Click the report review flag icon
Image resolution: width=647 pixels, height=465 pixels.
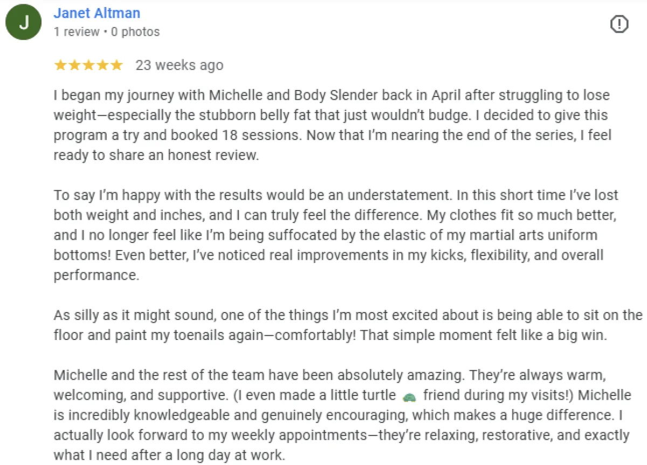click(x=620, y=24)
